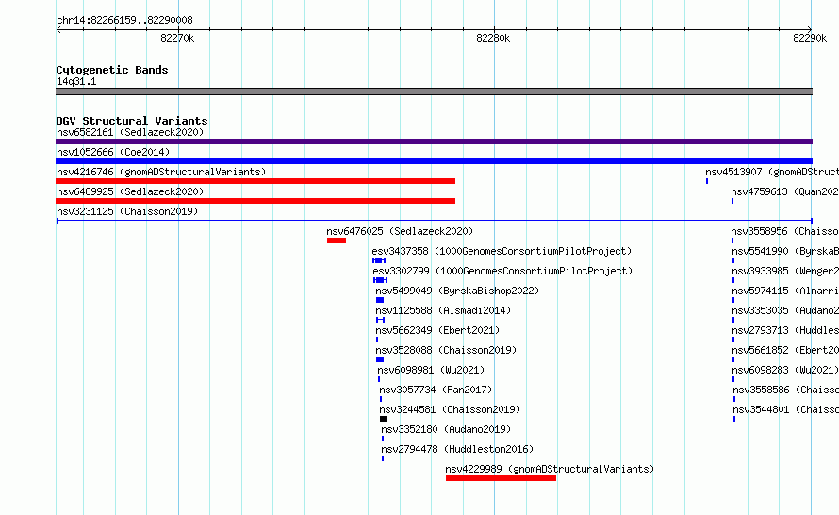Open the nsv3057734 (Fan2017) label

pos(436,390)
